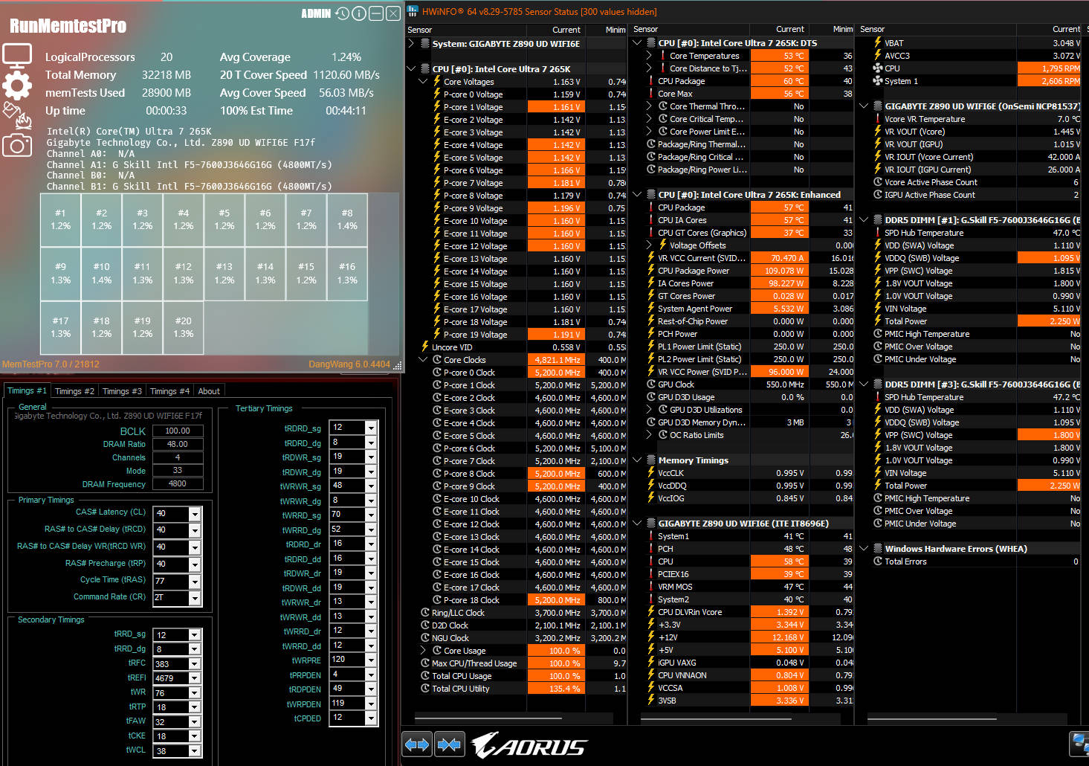Collapse the Core Clocks tree node

click(423, 360)
